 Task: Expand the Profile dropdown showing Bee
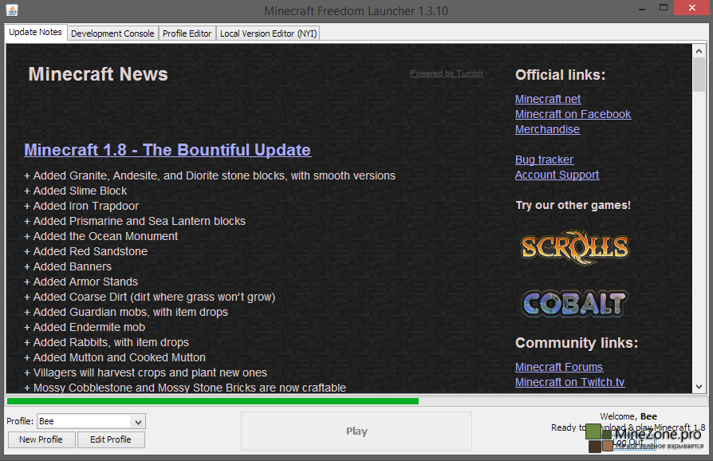click(138, 421)
